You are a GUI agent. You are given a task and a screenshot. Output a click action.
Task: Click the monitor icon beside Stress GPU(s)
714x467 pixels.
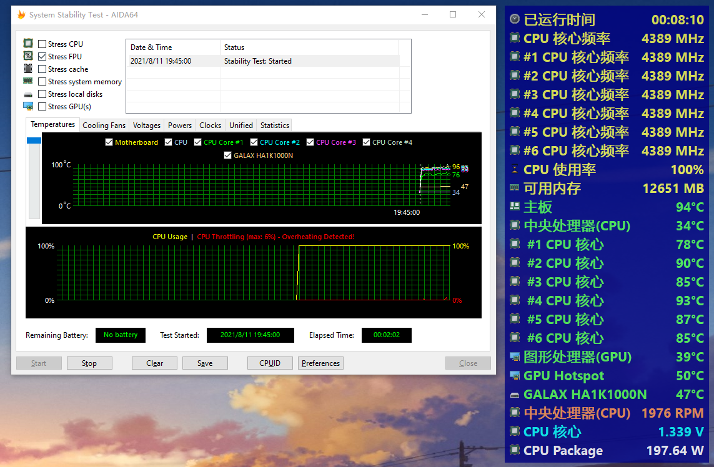click(x=28, y=107)
